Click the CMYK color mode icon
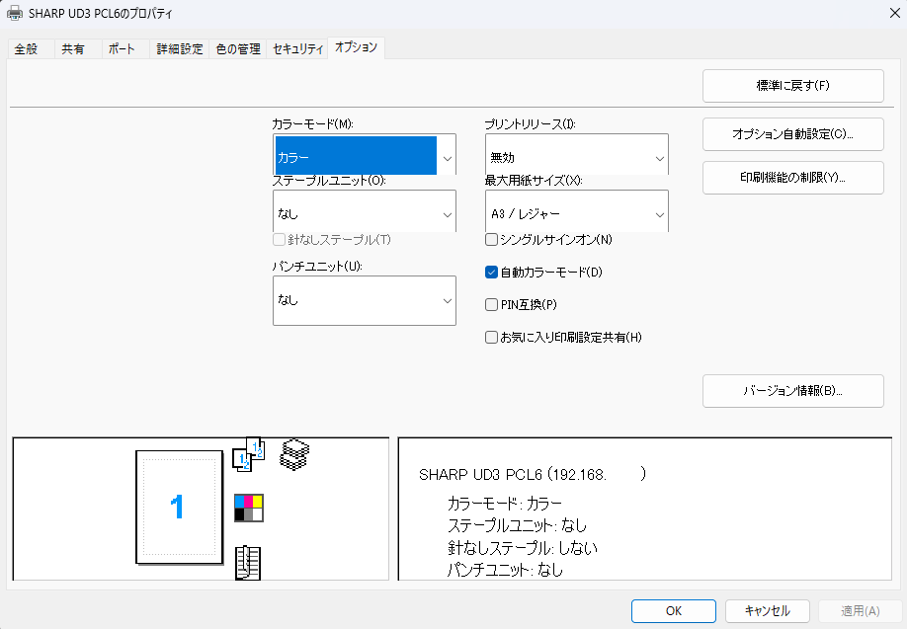The height and width of the screenshot is (629, 907). point(249,508)
